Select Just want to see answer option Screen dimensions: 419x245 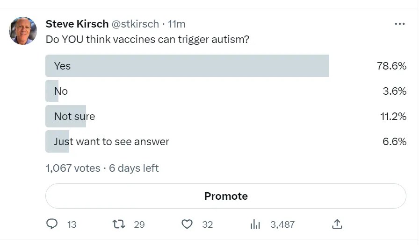pos(111,141)
